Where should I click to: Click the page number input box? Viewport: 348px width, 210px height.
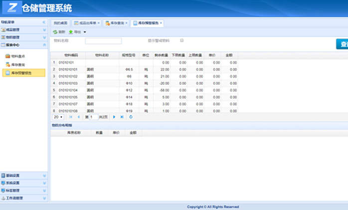click(94, 117)
